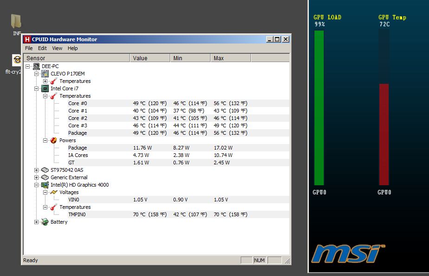The width and height of the screenshot is (429, 276).
Task: Collapse the Intel(R) HD Graphics 4000 node
Action: pyautogui.click(x=36, y=185)
